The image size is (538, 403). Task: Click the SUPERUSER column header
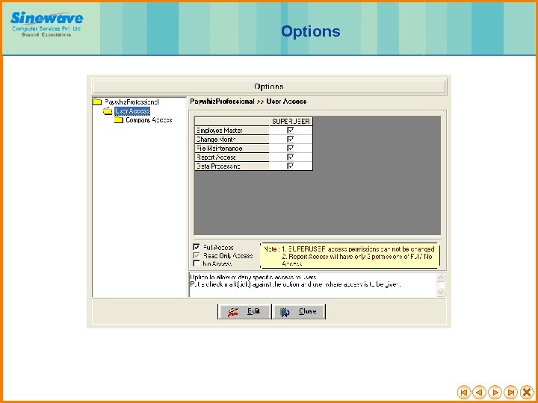click(291, 122)
